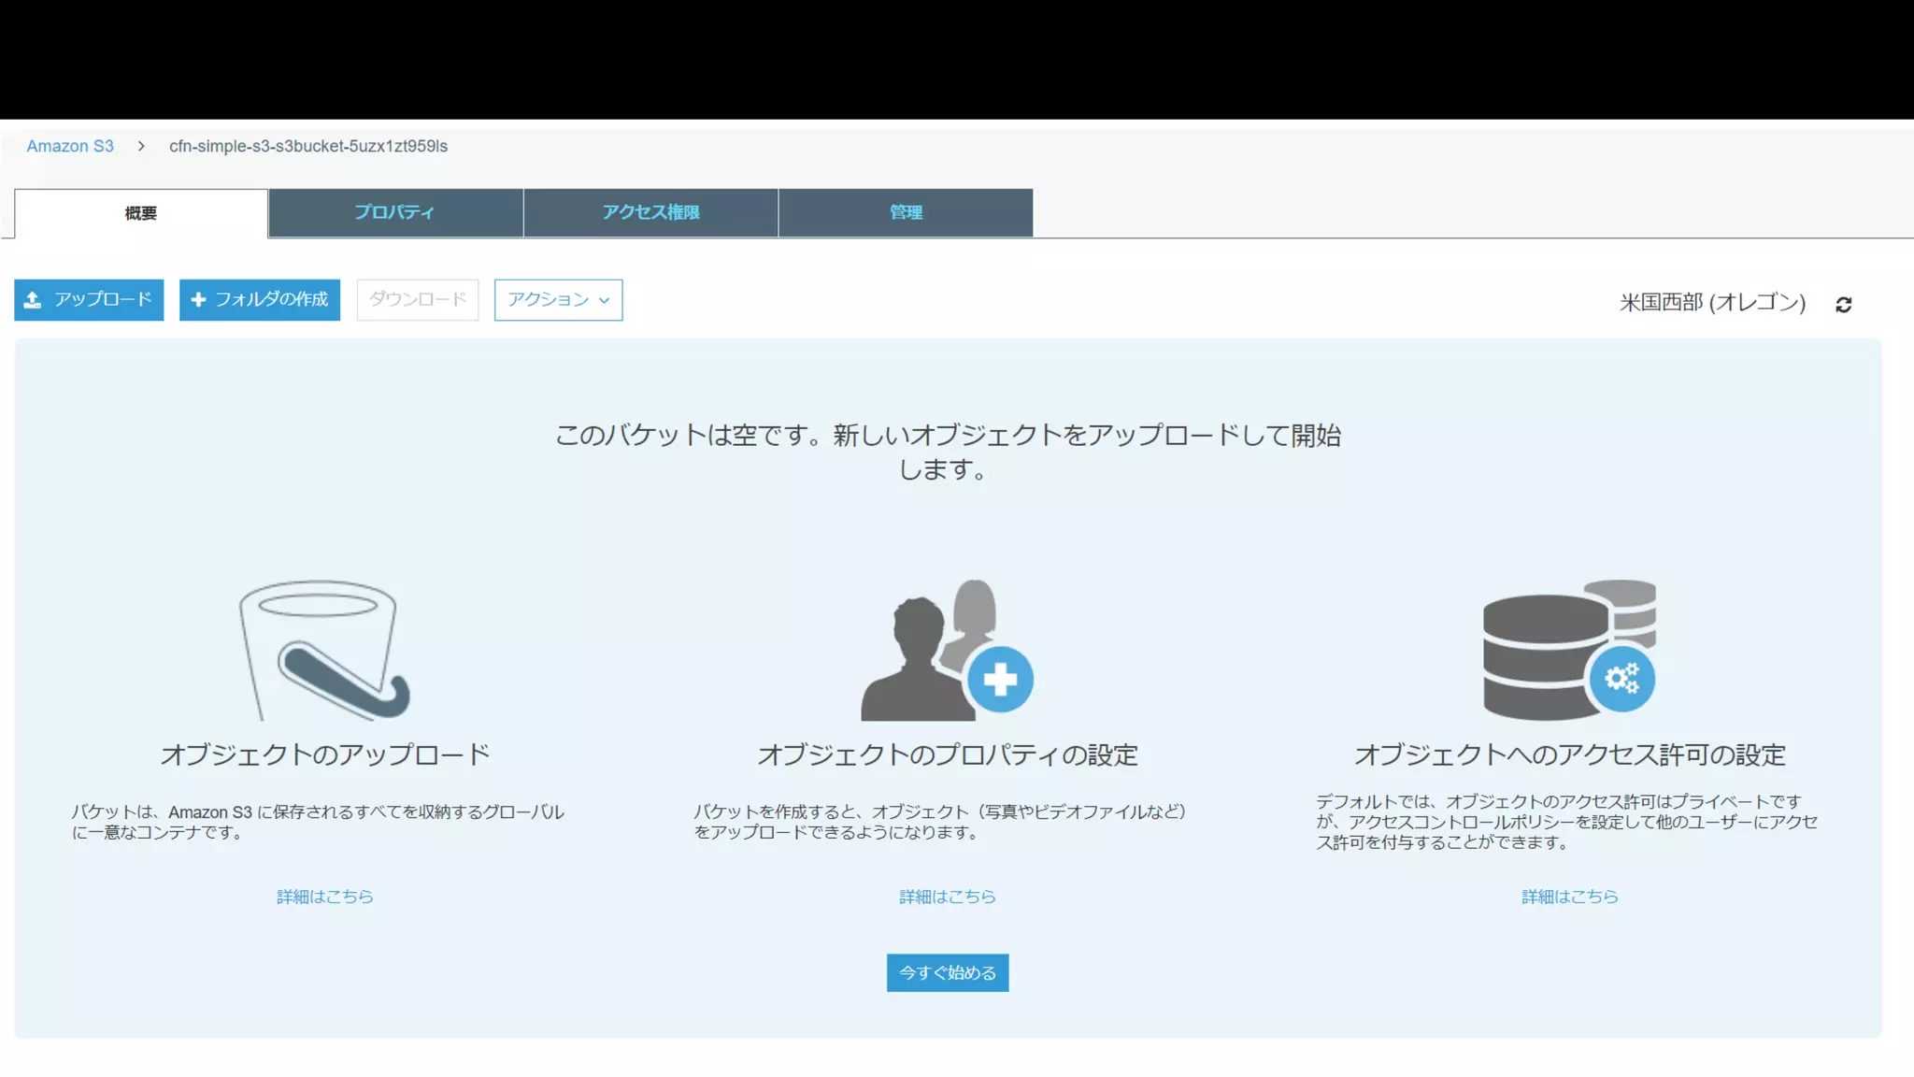Go to Amazon S3 breadcrumb link

click(x=70, y=147)
